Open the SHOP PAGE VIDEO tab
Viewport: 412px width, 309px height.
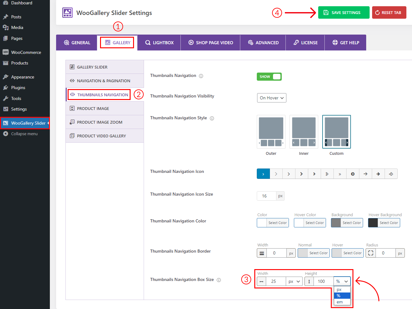(x=210, y=42)
